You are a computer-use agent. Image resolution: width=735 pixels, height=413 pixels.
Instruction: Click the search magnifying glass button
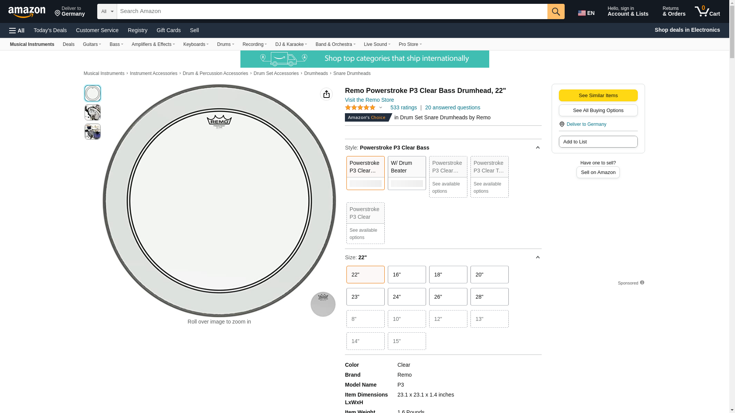click(x=555, y=11)
